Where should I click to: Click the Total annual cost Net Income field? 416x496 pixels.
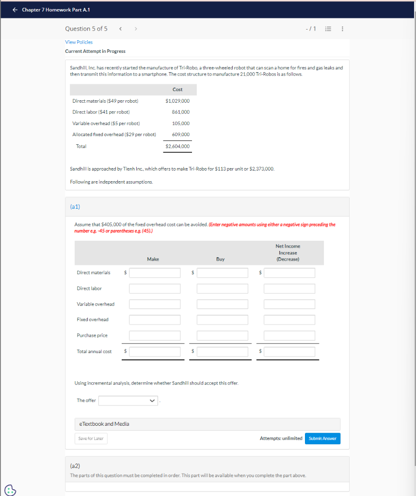click(x=289, y=352)
